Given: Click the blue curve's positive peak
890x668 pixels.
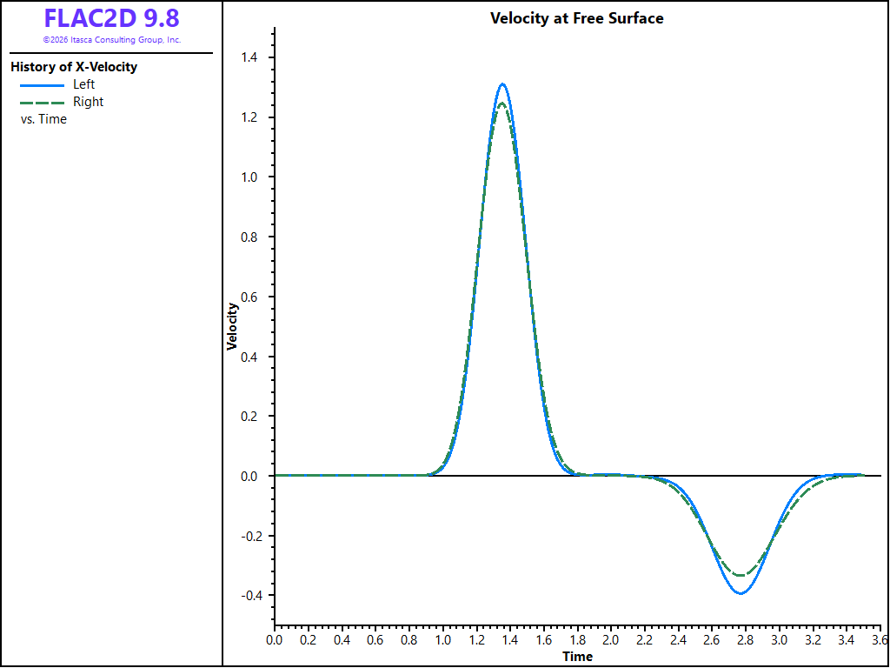Looking at the screenshot, I should 501,84.
